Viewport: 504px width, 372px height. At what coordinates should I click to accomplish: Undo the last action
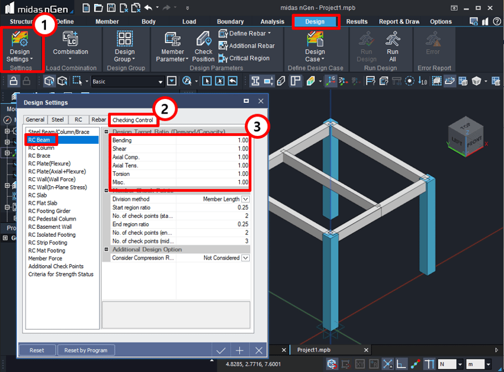[x=148, y=8]
